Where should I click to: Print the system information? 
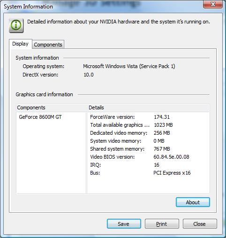tap(162, 224)
